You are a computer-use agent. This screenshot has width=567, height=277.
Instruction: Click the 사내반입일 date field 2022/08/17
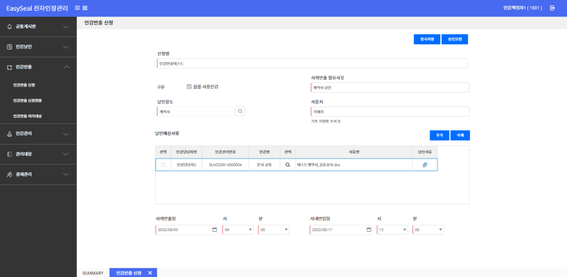(340, 230)
